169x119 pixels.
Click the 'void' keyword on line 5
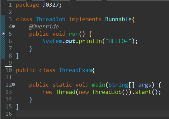pyautogui.click(x=59, y=34)
